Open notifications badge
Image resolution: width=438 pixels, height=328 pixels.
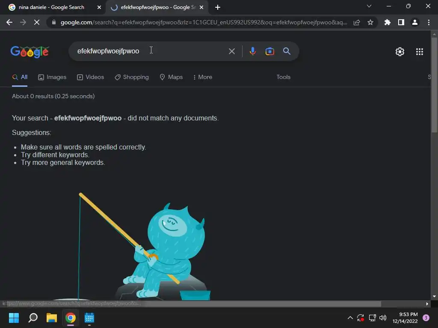(x=426, y=318)
